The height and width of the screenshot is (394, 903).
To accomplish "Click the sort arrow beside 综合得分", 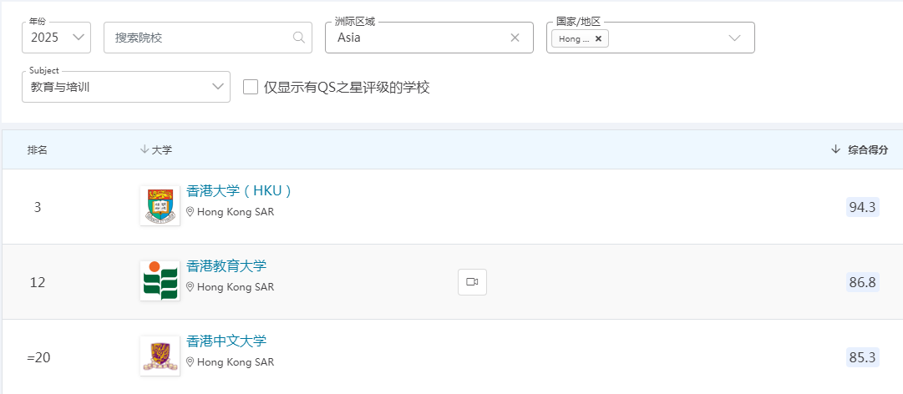I will pyautogui.click(x=835, y=149).
